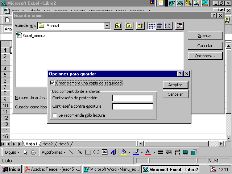The width and height of the screenshot is (232, 174).
Task: Enable 'Se recomienda sólo lectura' checkbox
Action: coord(55,115)
